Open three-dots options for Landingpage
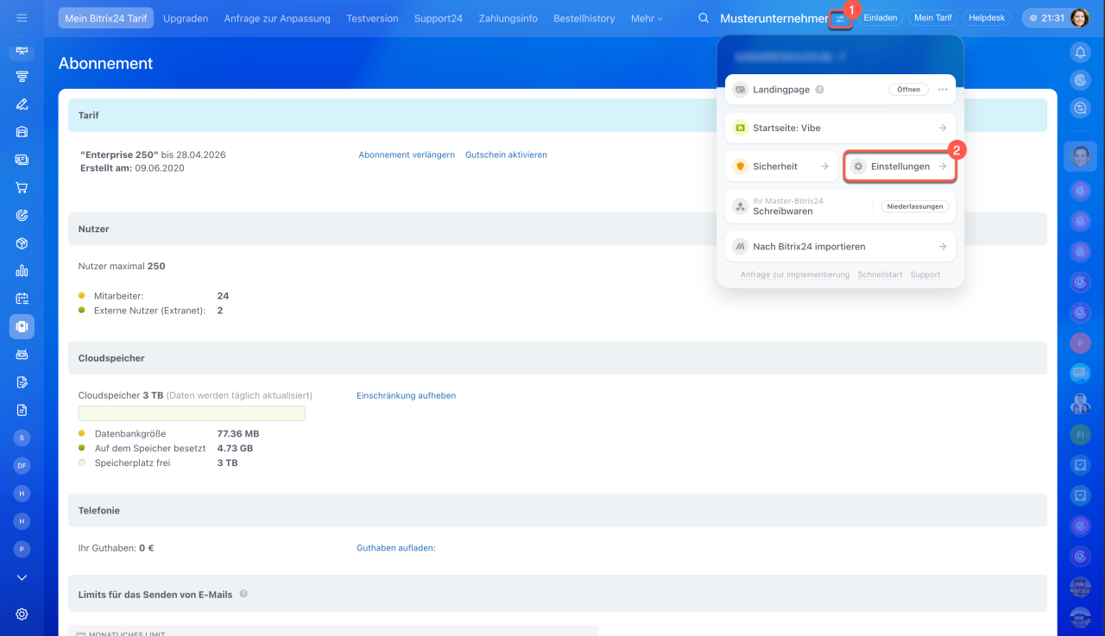Screen dimensions: 1105x636 943,90
